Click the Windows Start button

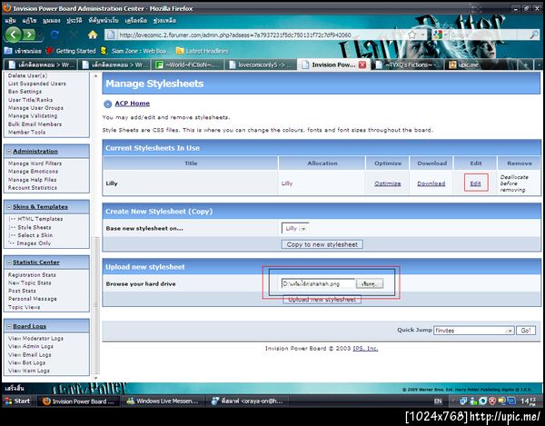tap(17, 401)
